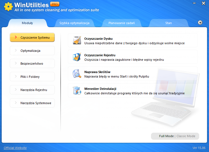The image size is (209, 152).
Task: Click the chevron beside Narzędzia Rejestru
Action: [x=16, y=90]
